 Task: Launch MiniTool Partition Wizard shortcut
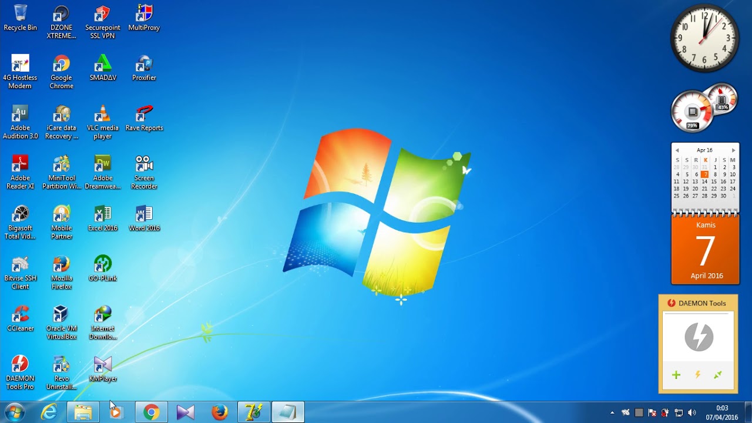tap(61, 172)
